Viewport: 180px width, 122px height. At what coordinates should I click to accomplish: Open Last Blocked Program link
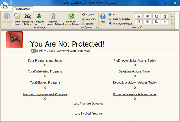(x=89, y=114)
